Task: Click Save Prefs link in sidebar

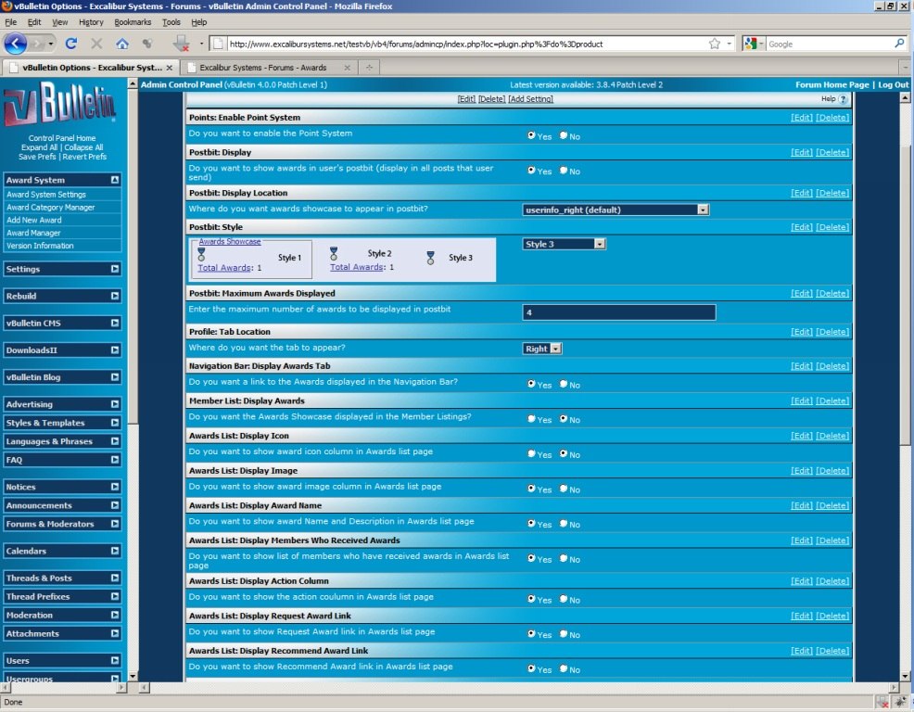Action: pos(37,157)
